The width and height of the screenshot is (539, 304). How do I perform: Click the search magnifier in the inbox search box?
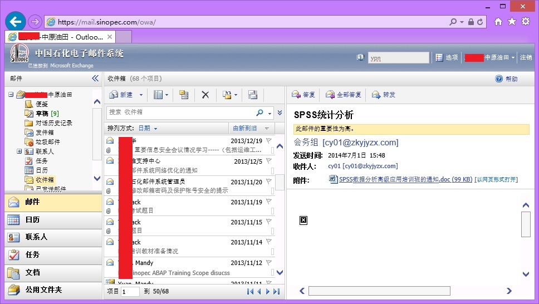click(x=260, y=112)
